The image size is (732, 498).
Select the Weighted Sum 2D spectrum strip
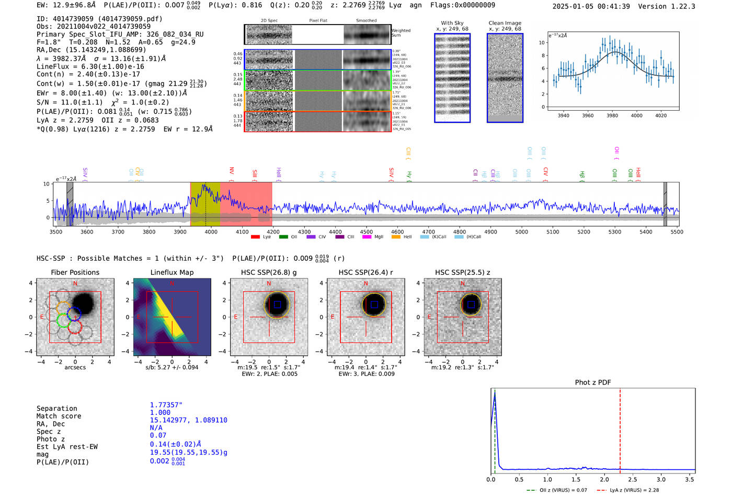click(x=317, y=34)
